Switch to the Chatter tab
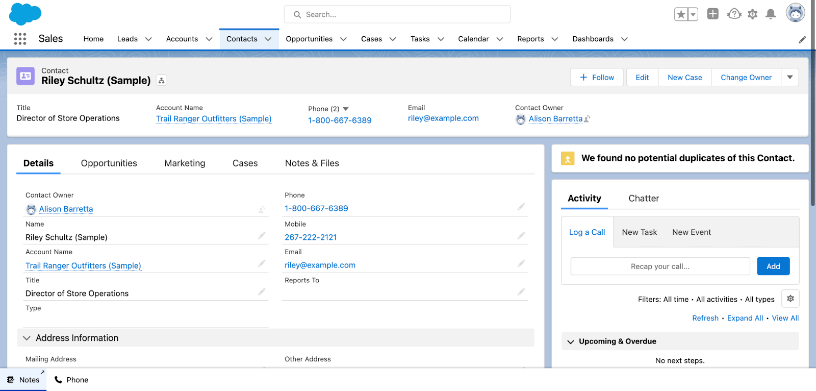The height and width of the screenshot is (391, 816). (644, 199)
